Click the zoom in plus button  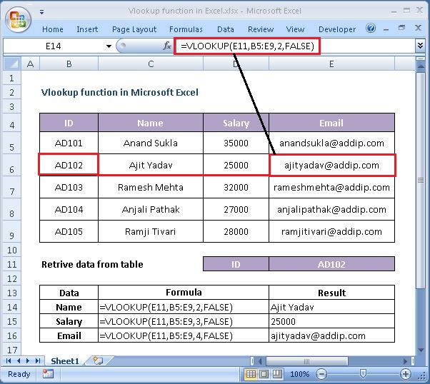(405, 374)
